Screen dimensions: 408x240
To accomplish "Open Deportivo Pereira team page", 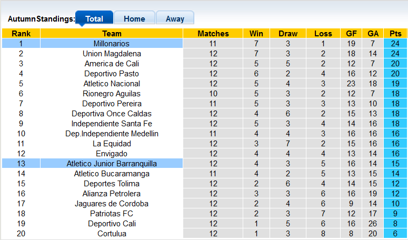I will [x=112, y=104].
